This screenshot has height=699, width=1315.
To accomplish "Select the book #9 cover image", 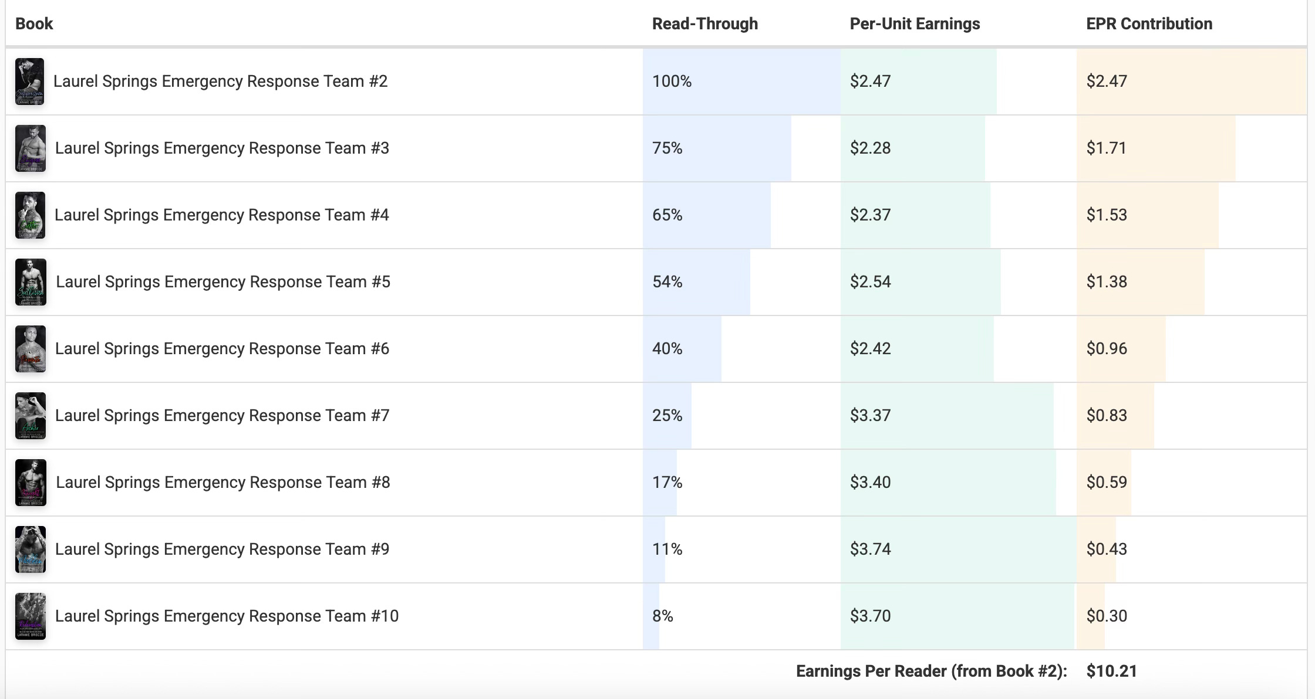I will (x=30, y=549).
